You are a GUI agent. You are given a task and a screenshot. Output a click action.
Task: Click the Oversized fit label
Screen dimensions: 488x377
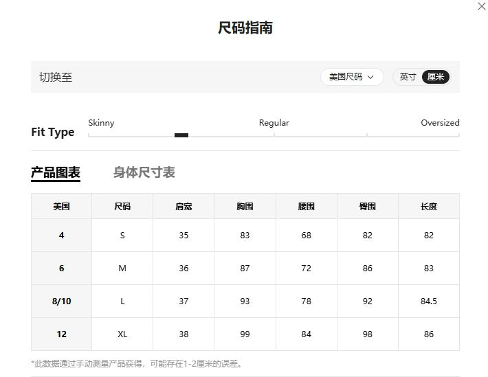440,123
